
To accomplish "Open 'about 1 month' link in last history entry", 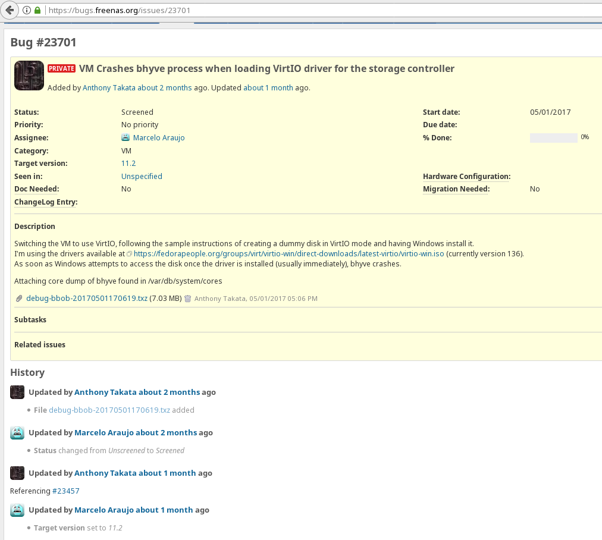I will (164, 510).
